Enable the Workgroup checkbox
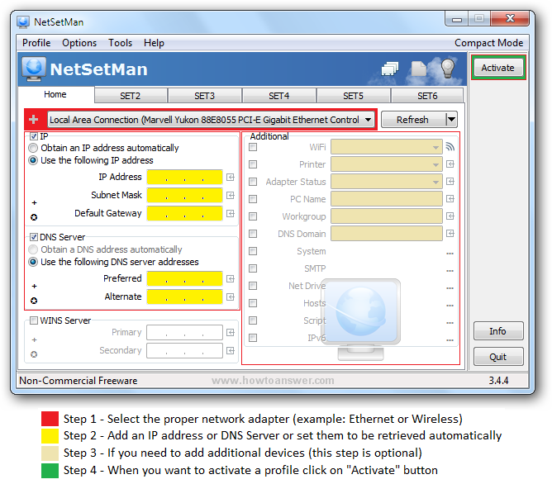The height and width of the screenshot is (484, 552). 253,216
